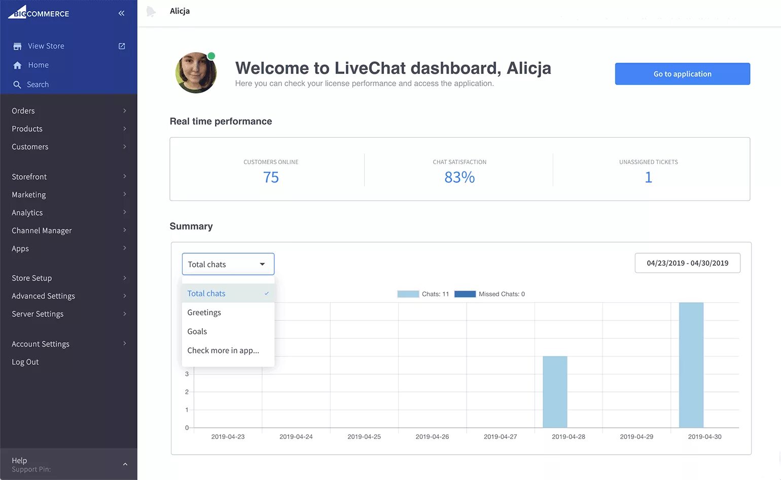Open the Analytics sidebar menu
The image size is (781, 480).
[68, 213]
